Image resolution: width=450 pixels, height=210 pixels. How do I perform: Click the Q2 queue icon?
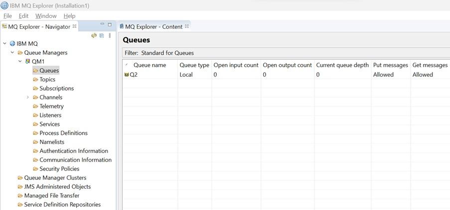(127, 75)
